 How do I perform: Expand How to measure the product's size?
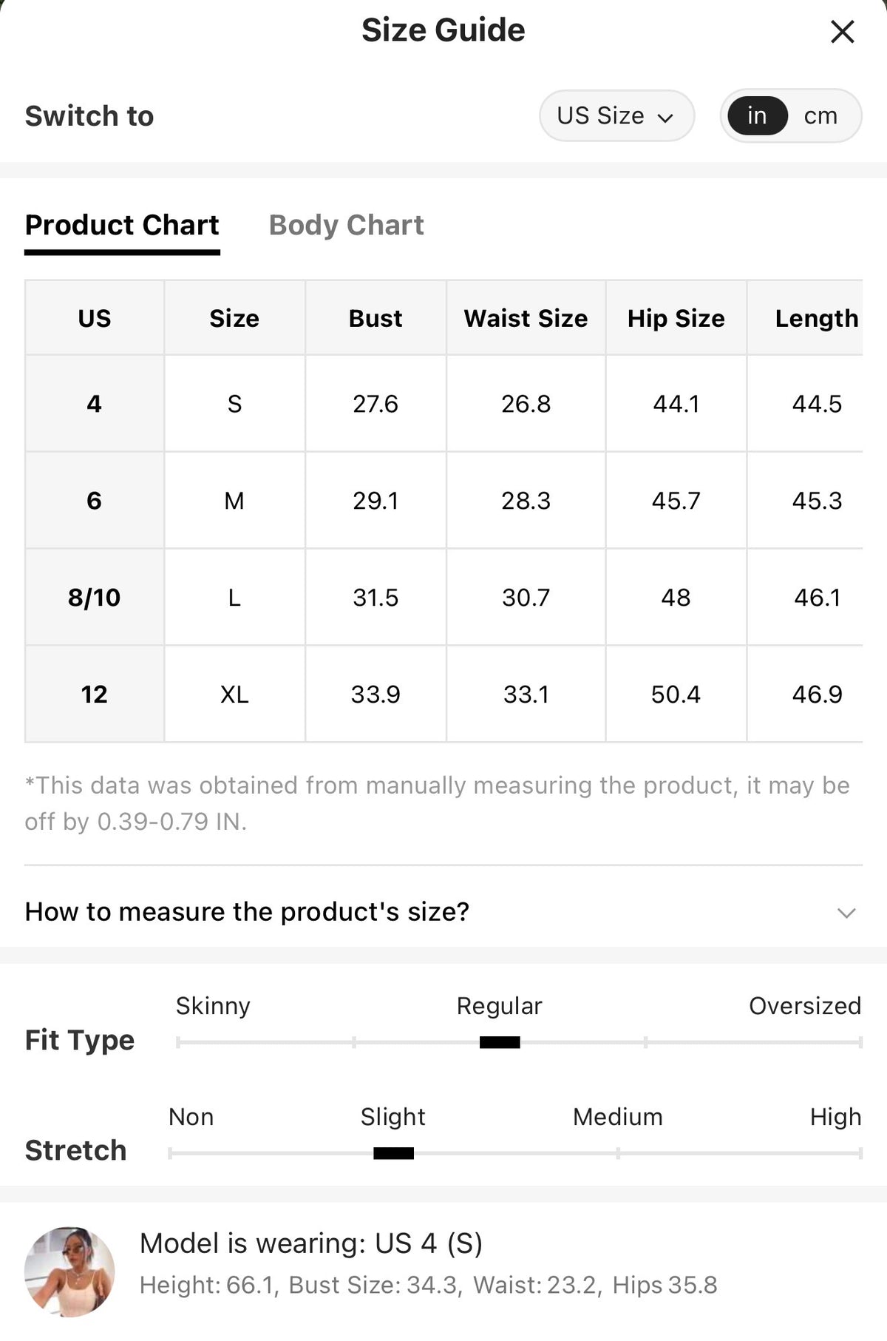[x=443, y=912]
